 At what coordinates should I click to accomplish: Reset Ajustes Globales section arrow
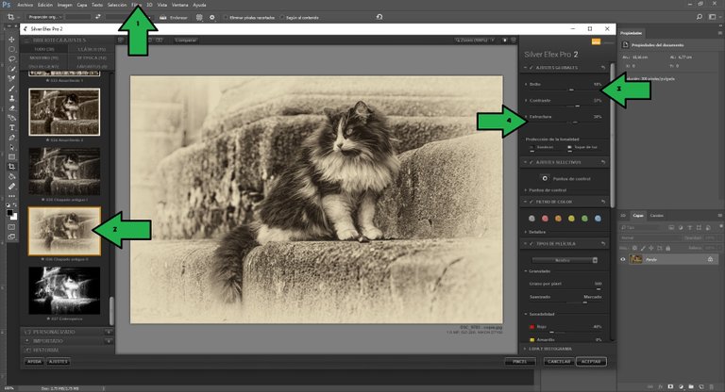(x=603, y=68)
